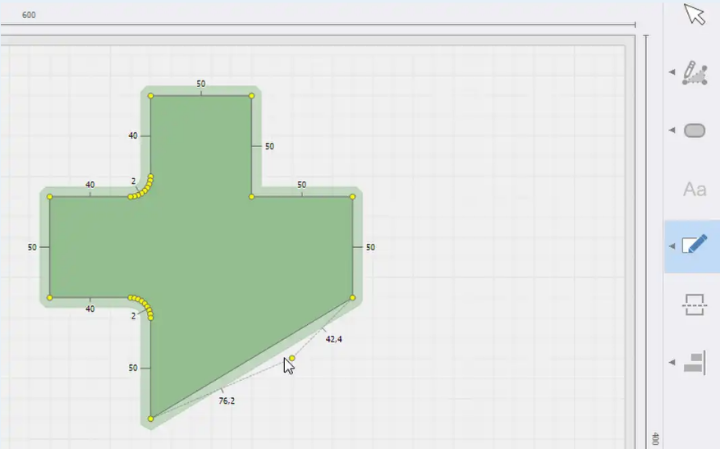720x449 pixels.
Task: Select the dashed frame split tool
Action: click(695, 305)
